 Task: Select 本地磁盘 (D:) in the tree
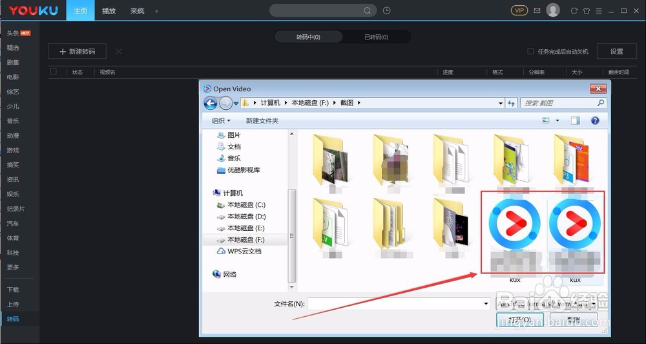tap(246, 217)
